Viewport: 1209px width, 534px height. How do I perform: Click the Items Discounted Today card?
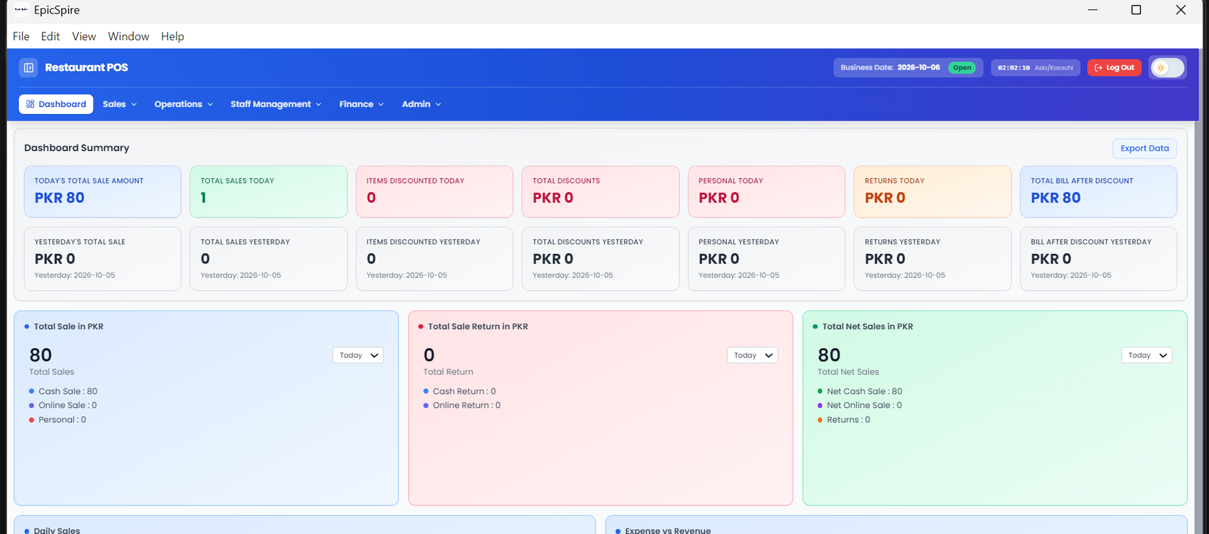(x=434, y=192)
